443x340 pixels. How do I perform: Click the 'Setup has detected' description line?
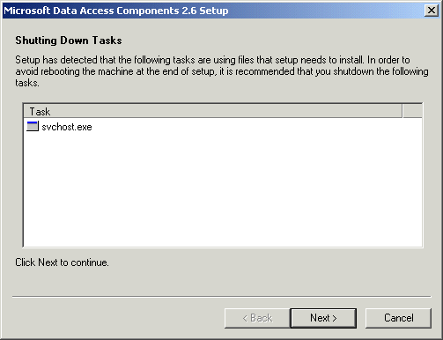(x=212, y=60)
